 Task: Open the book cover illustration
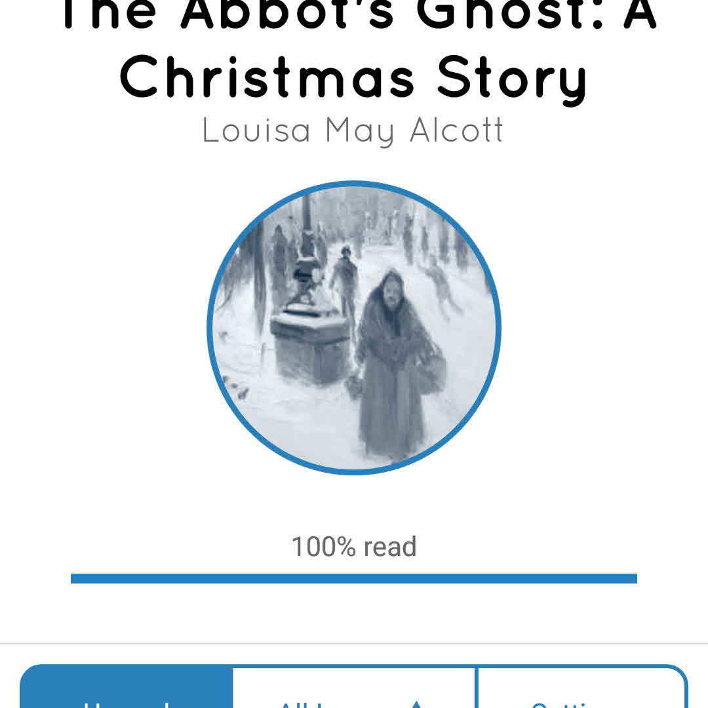(x=354, y=326)
